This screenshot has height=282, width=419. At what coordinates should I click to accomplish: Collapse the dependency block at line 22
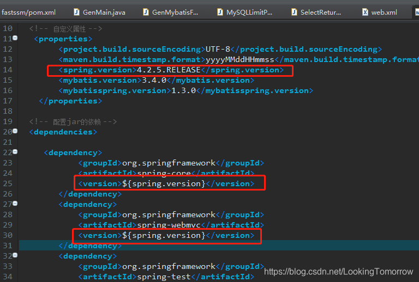tap(15, 152)
